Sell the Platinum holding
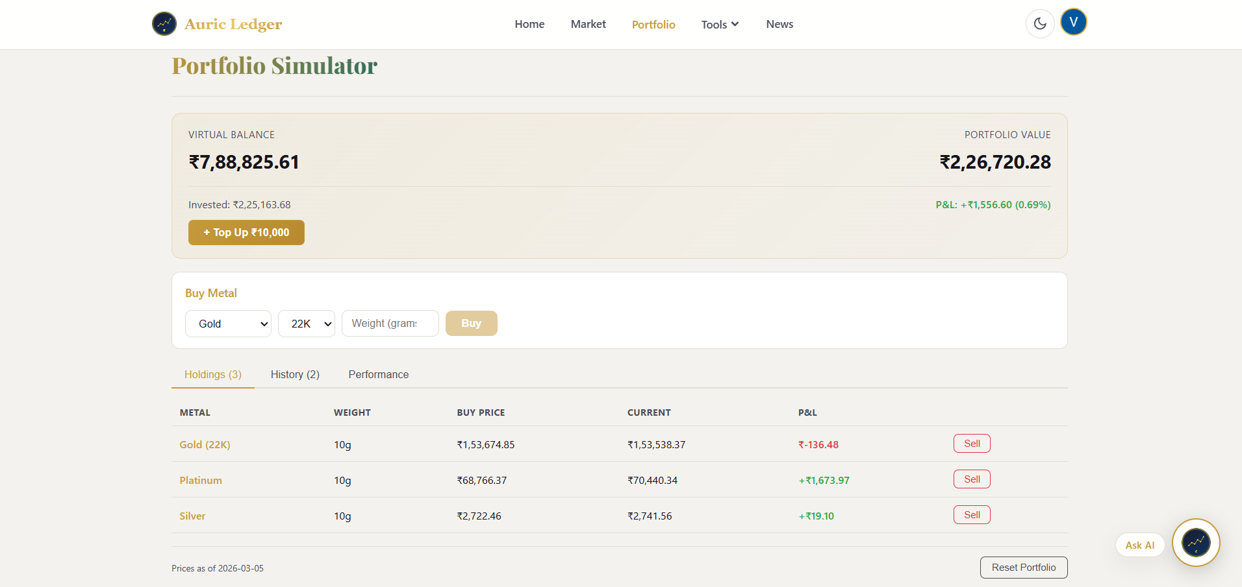Image resolution: width=1242 pixels, height=587 pixels. point(971,479)
